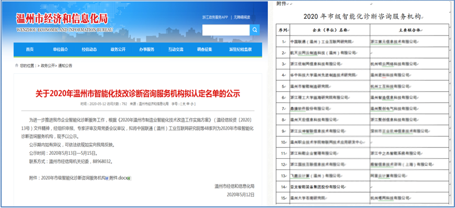455x208 pixels.
Task: Click 政务公开 in the breadcrumb
Action: pyautogui.click(x=48, y=66)
